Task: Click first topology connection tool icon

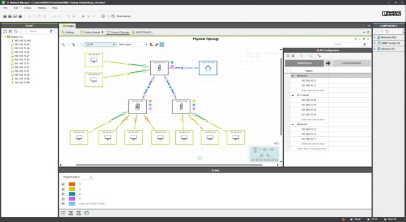Action: point(63,45)
